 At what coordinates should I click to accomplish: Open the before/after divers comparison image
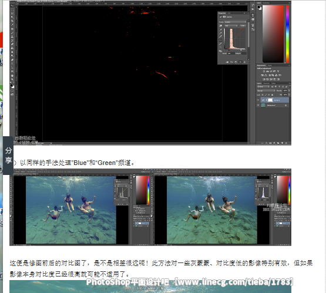coord(150,207)
